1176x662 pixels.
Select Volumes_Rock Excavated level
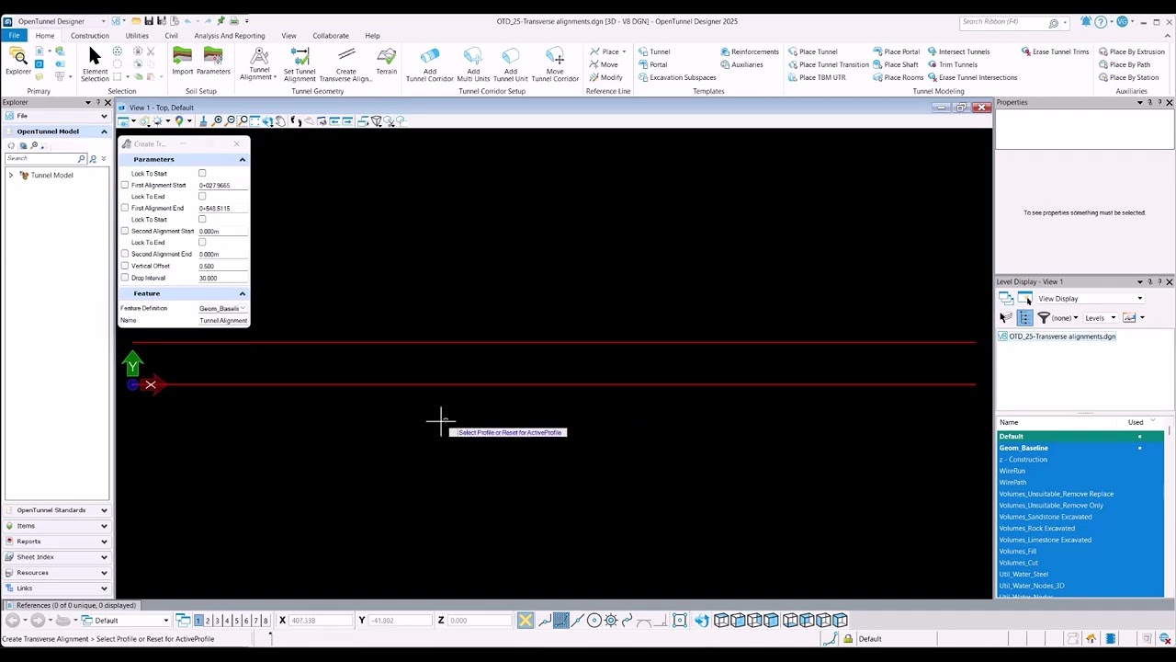click(1080, 529)
